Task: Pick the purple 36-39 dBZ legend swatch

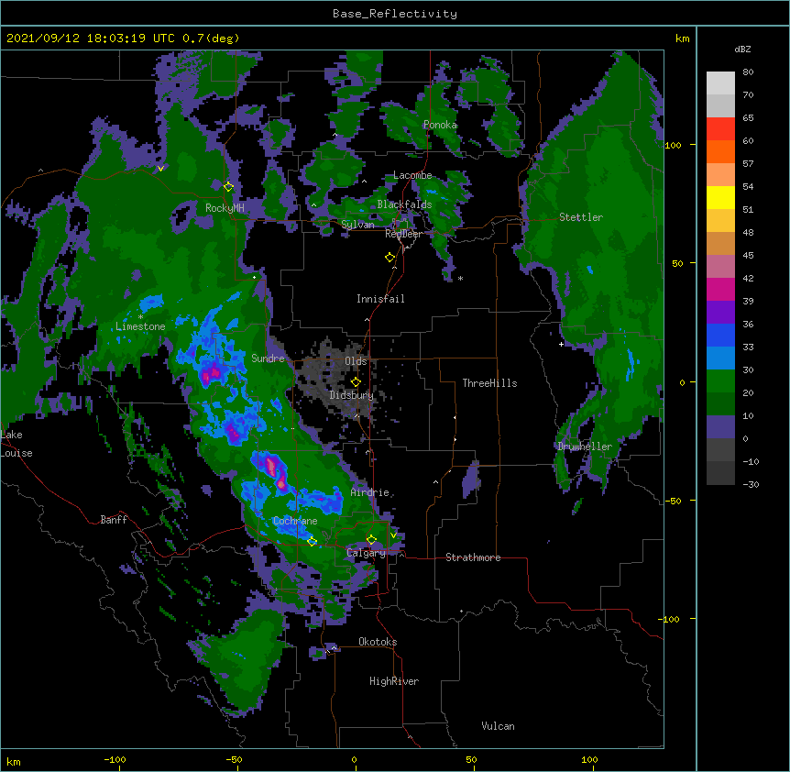Action: [720, 313]
